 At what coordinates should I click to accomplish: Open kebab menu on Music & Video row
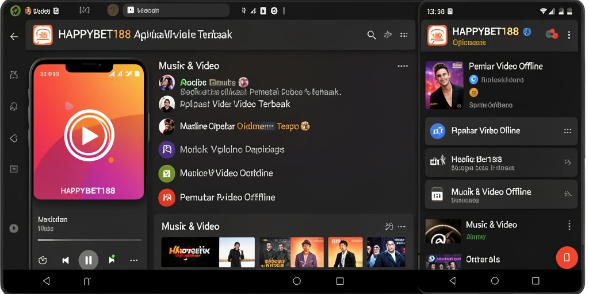tap(569, 225)
